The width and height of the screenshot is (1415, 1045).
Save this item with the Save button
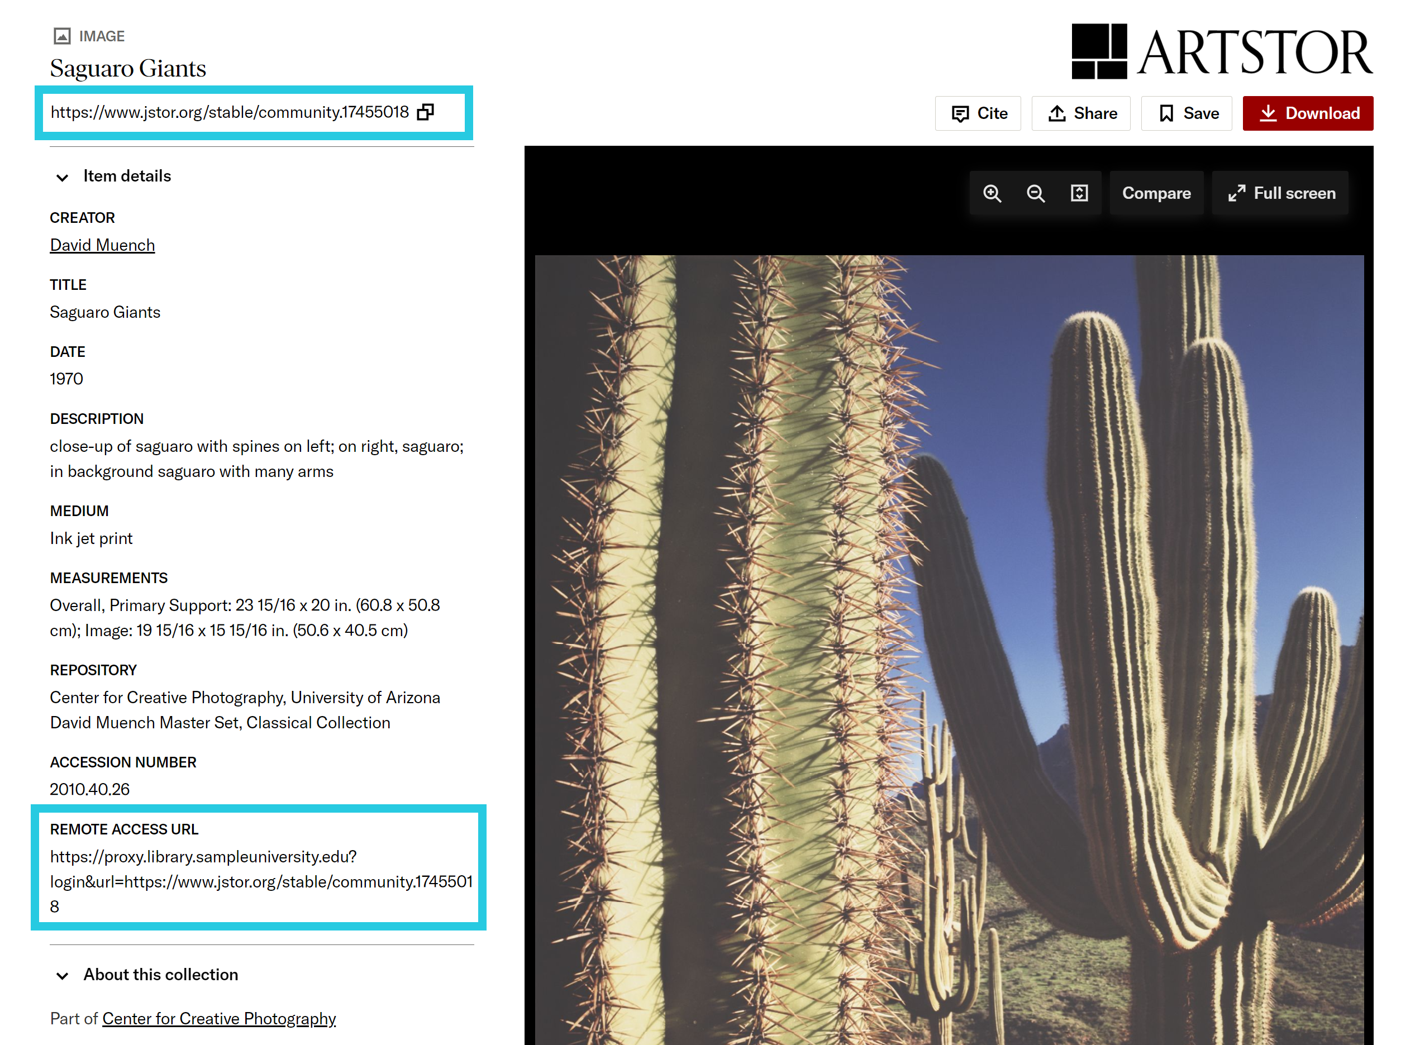1187,113
